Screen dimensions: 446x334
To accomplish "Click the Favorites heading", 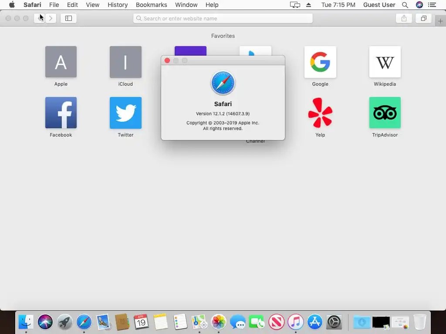I will coord(223,36).
